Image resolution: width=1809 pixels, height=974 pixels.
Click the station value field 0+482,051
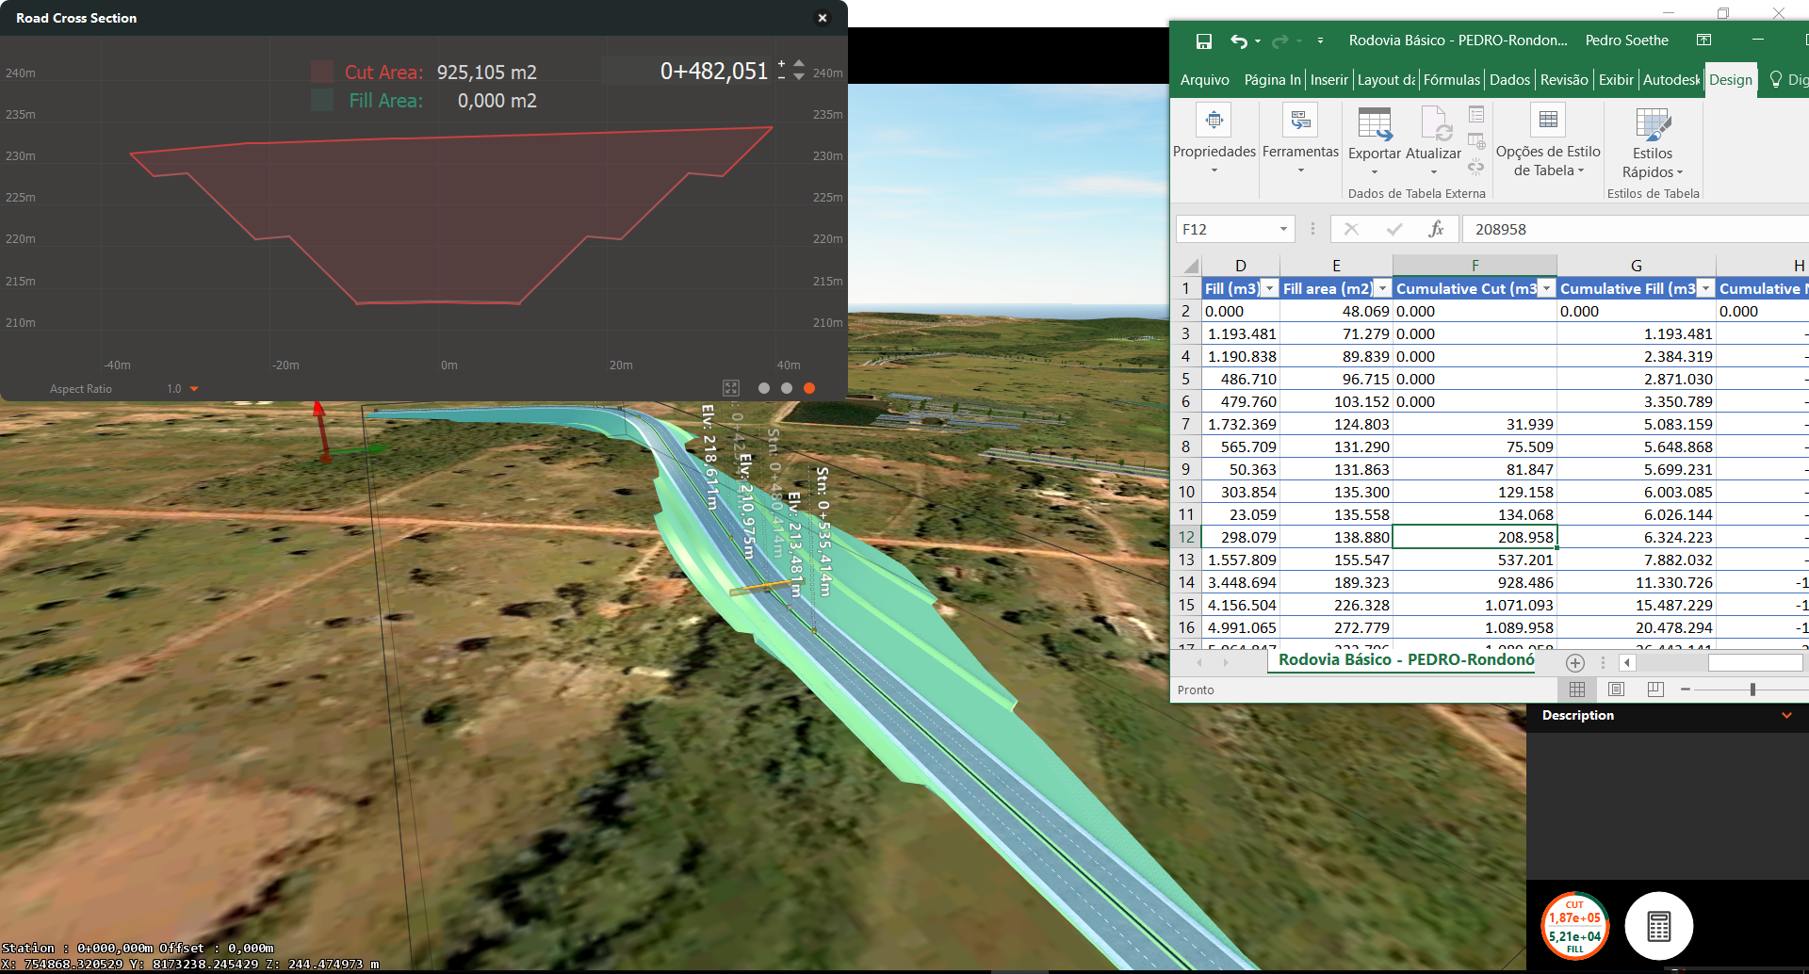[x=713, y=72]
